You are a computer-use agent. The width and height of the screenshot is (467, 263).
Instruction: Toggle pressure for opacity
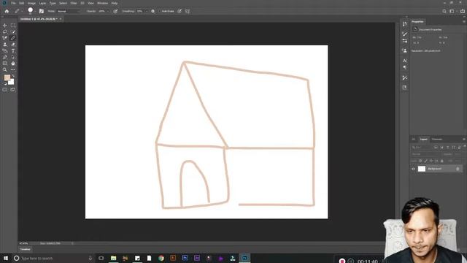115,12
